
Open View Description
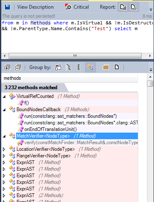(x=36, y=7)
